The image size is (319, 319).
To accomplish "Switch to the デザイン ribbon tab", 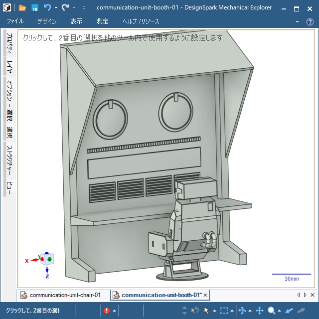I will [47, 21].
